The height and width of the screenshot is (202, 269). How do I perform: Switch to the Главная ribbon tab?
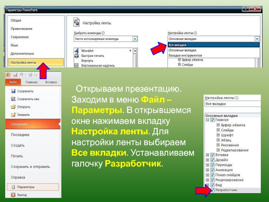[x=32, y=82]
